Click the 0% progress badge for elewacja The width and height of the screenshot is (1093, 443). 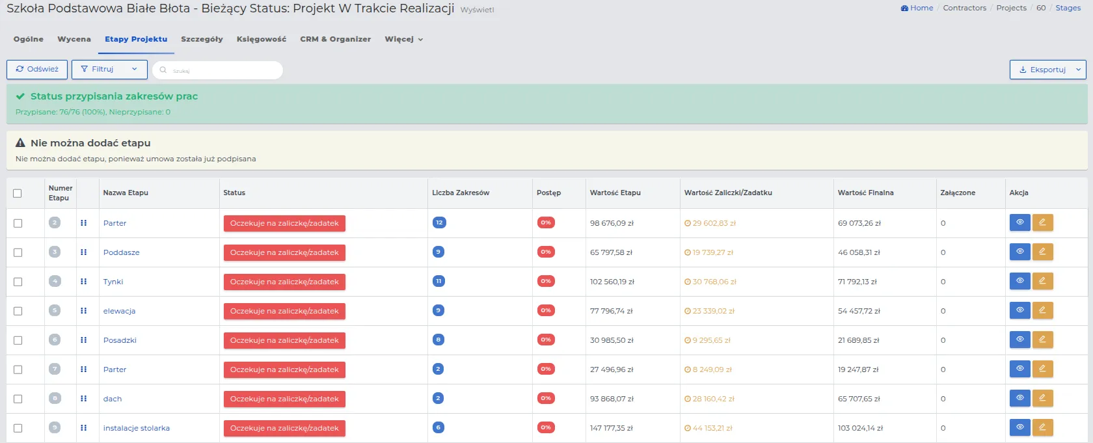tap(546, 310)
